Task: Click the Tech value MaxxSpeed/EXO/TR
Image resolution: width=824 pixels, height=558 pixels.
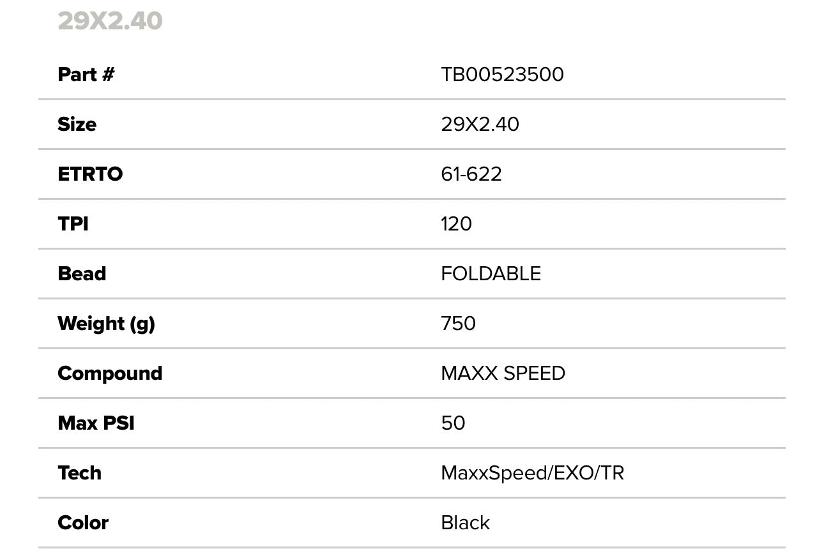Action: tap(532, 473)
